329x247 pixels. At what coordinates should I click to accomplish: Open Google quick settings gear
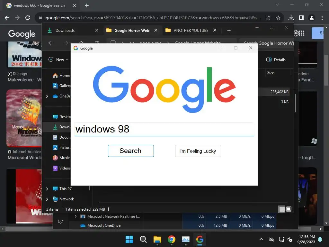click(296, 33)
